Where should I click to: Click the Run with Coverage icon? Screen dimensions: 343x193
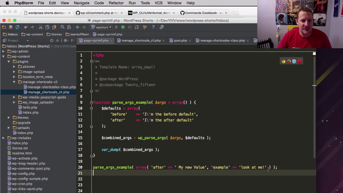click(x=130, y=27)
